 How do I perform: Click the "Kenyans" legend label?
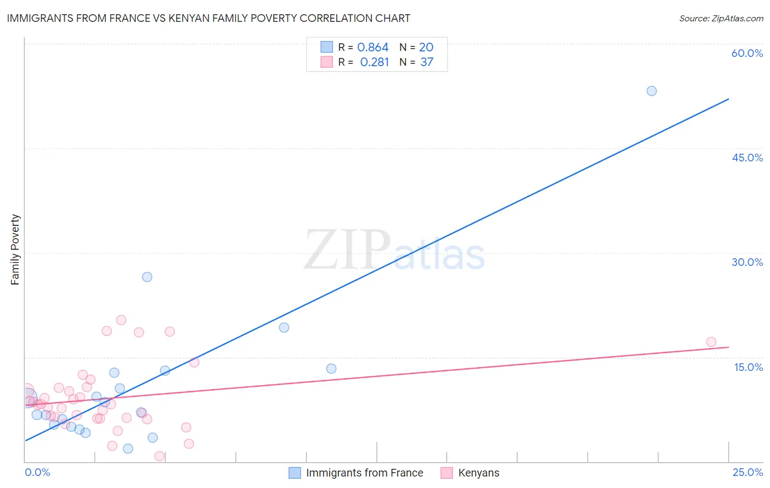tap(479, 473)
